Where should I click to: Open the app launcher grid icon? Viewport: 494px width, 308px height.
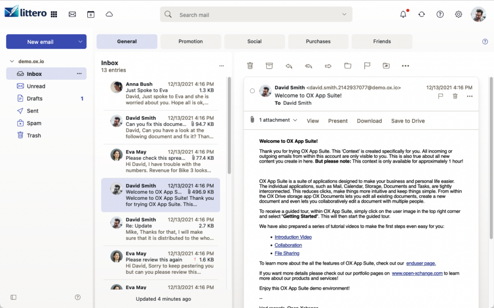pyautogui.click(x=54, y=14)
